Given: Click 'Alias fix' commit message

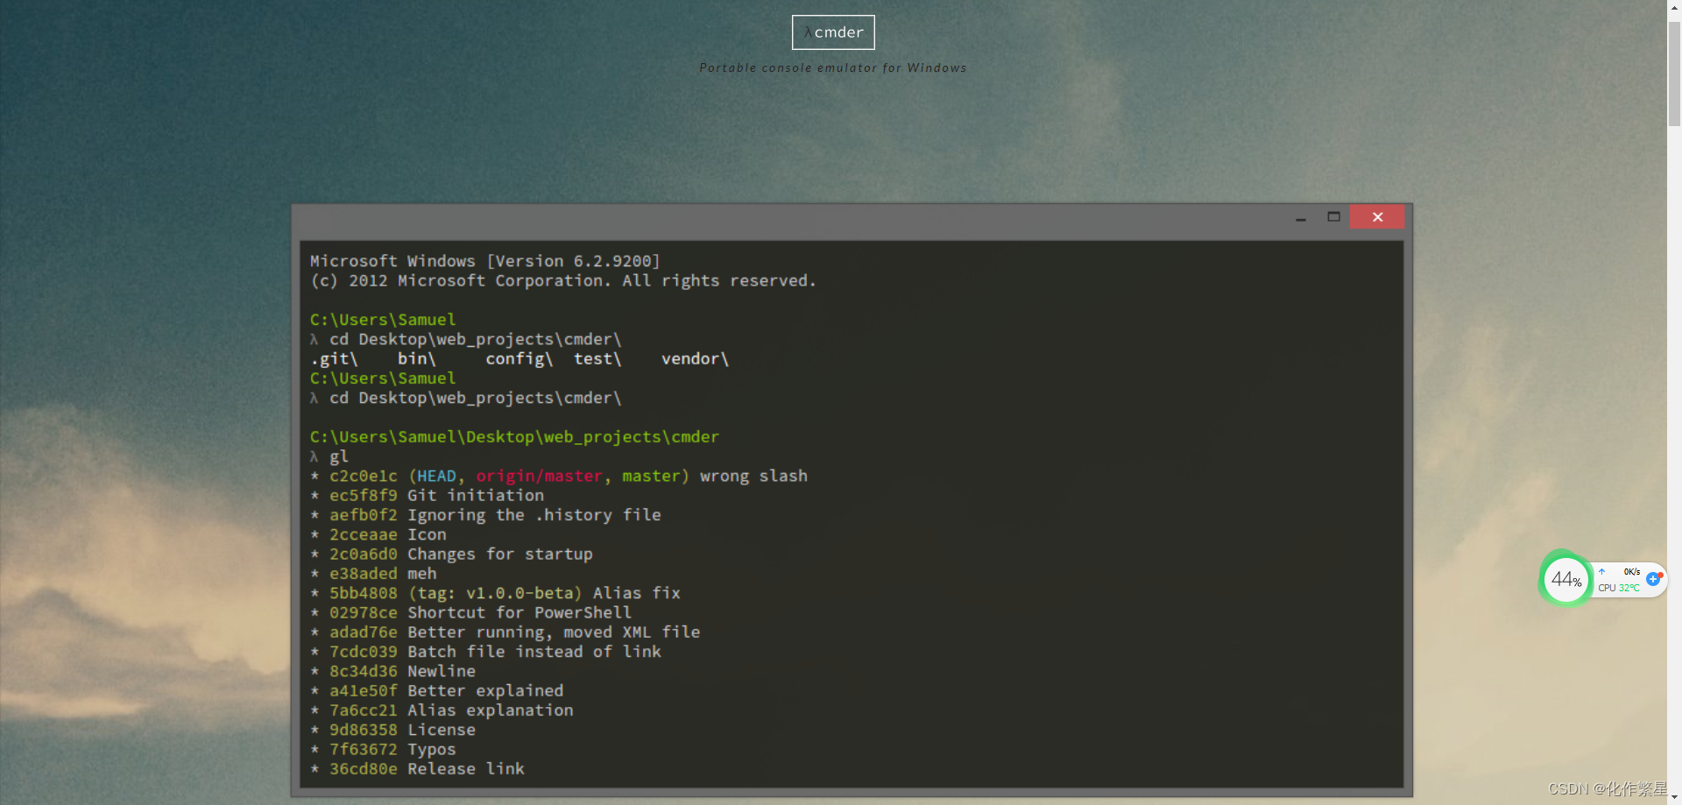Looking at the screenshot, I should coord(637,594).
